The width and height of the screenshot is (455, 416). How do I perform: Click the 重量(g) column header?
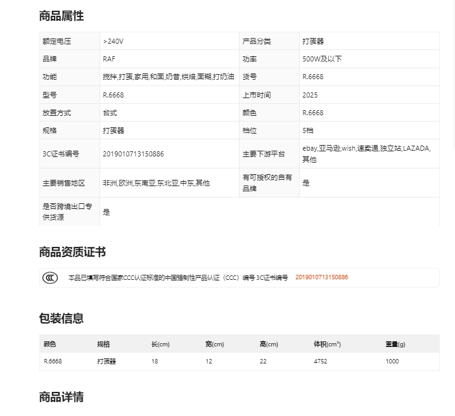click(x=395, y=344)
